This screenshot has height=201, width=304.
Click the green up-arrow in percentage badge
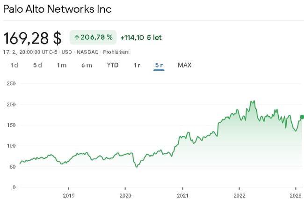[77, 37]
